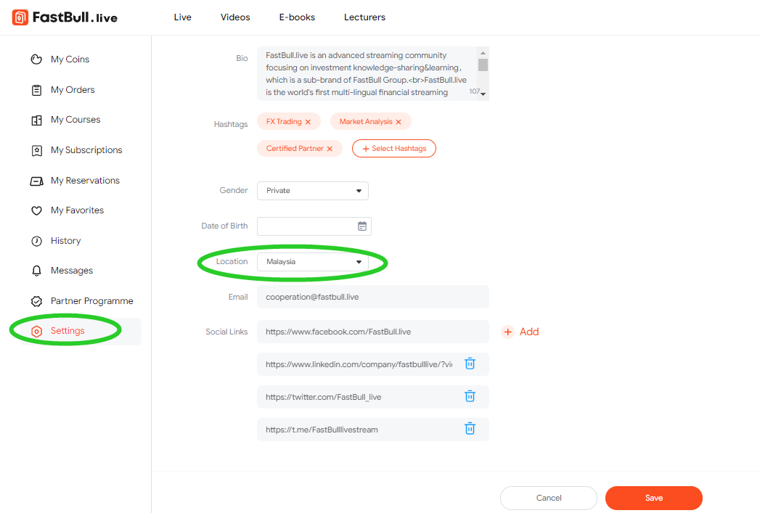Click the My Orders clipboard icon
Image resolution: width=760 pixels, height=513 pixels.
(36, 90)
